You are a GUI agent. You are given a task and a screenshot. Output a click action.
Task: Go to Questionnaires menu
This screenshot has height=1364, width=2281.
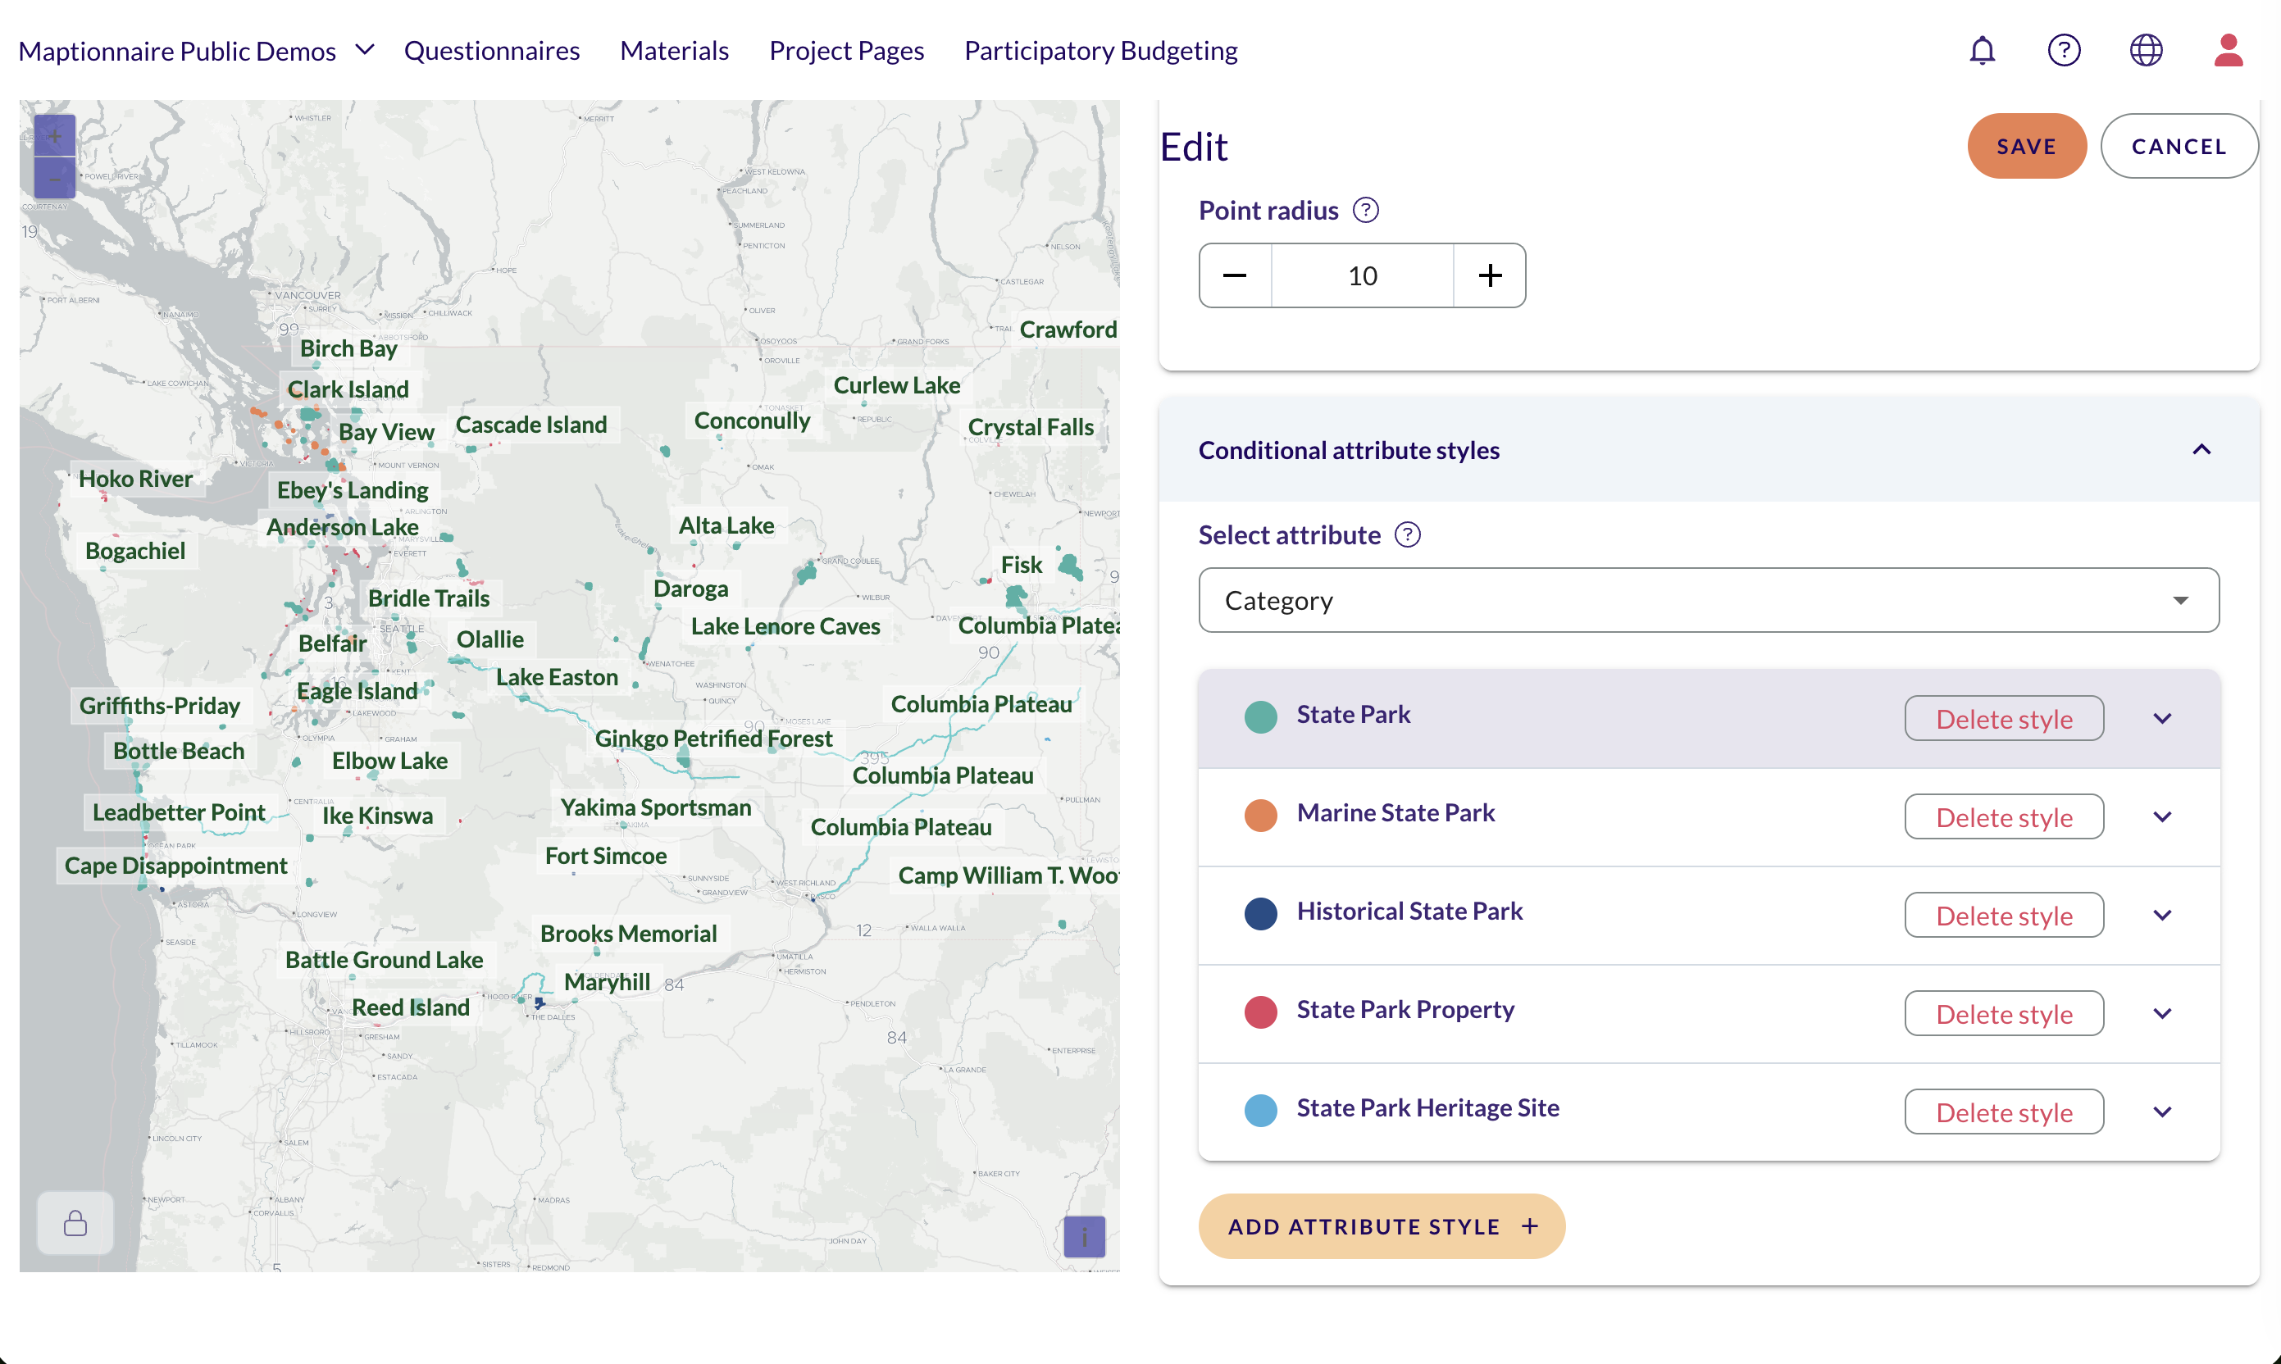(492, 51)
